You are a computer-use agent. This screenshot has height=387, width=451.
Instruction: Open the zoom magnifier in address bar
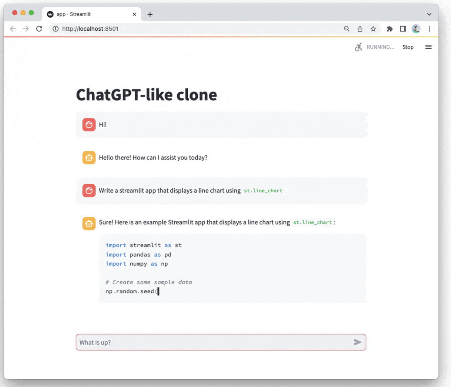(x=347, y=29)
